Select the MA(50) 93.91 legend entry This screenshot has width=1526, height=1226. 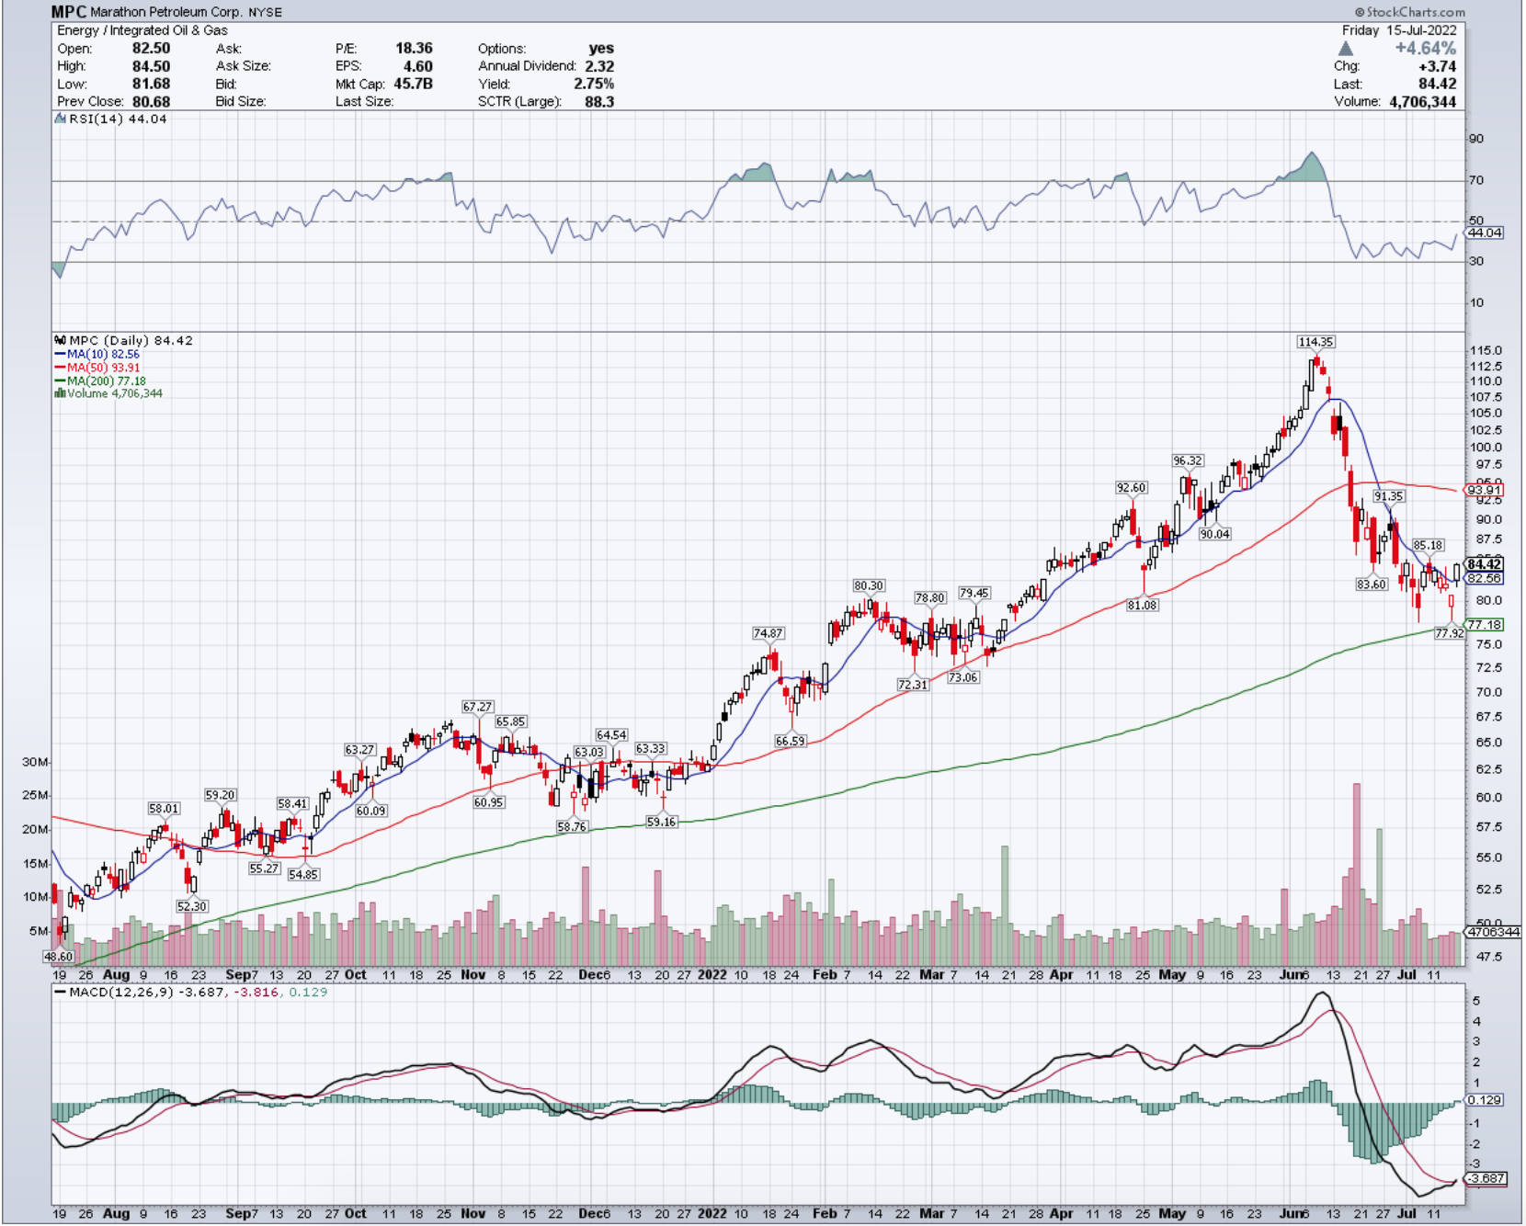coord(97,368)
